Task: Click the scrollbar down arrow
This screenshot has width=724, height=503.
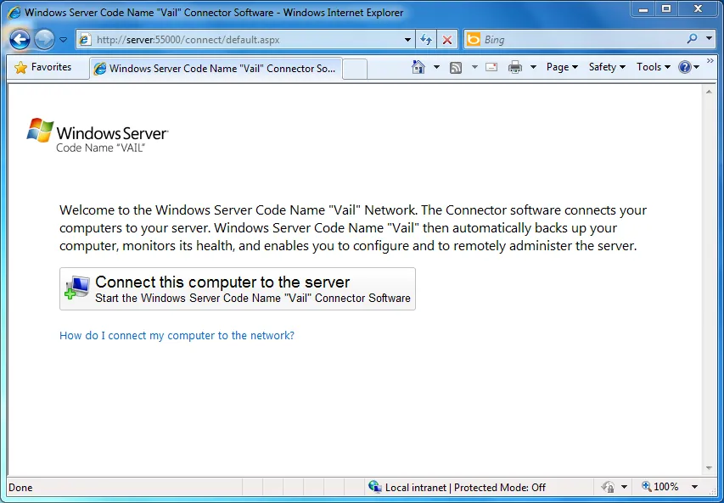Action: tap(709, 468)
